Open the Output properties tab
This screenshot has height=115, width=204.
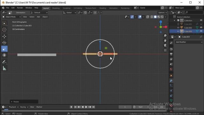pos(171,54)
